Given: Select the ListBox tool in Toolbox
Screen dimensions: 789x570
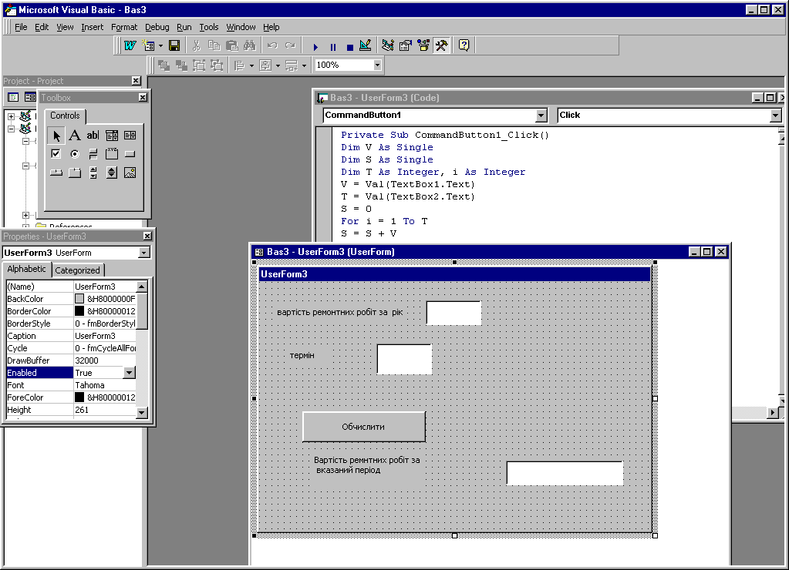Looking at the screenshot, I should (130, 136).
